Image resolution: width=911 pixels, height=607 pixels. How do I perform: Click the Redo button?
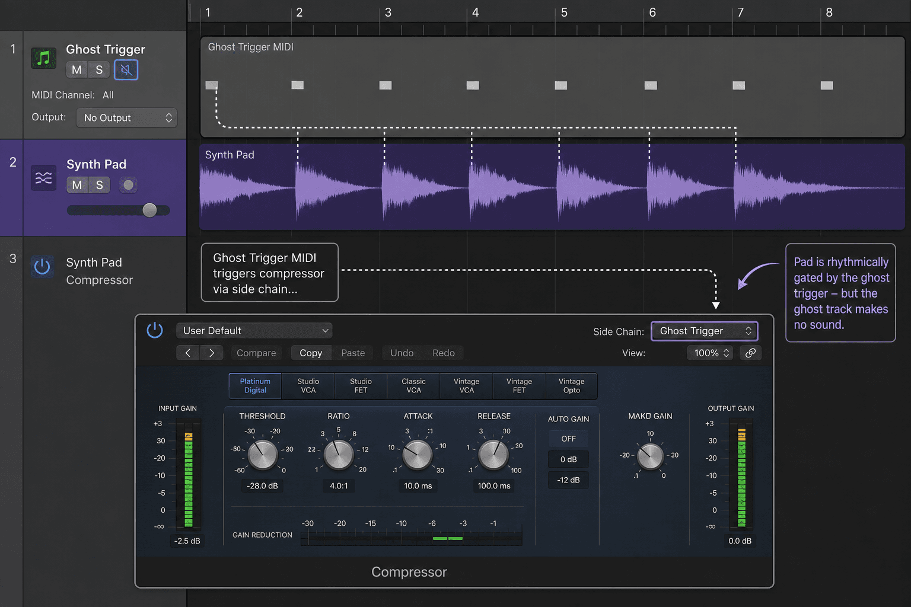(444, 353)
